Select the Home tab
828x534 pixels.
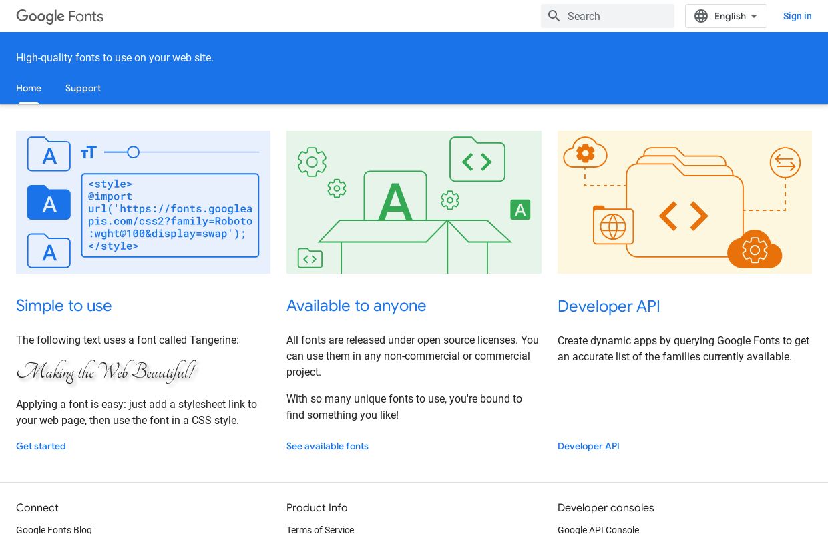point(29,88)
